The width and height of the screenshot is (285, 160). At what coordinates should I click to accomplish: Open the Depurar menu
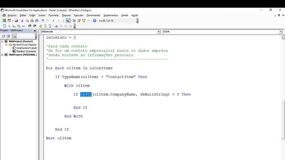click(66, 16)
